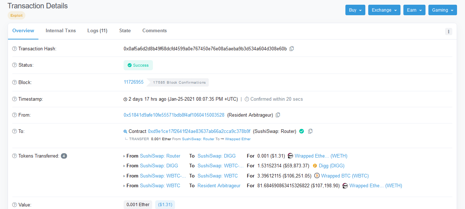Click the help icon next to Block

tap(14, 83)
